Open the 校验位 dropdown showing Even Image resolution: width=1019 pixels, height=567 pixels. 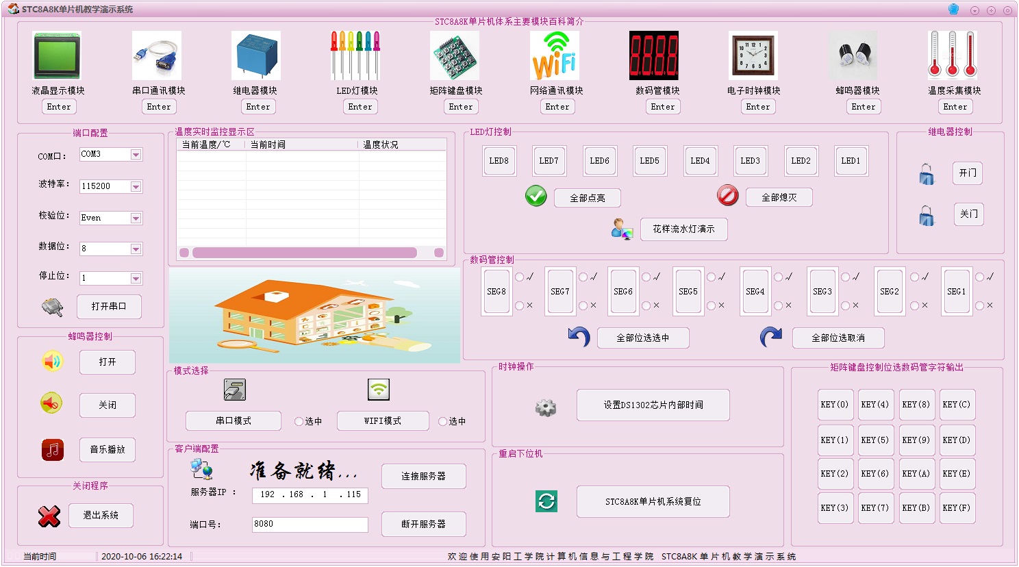(x=136, y=218)
